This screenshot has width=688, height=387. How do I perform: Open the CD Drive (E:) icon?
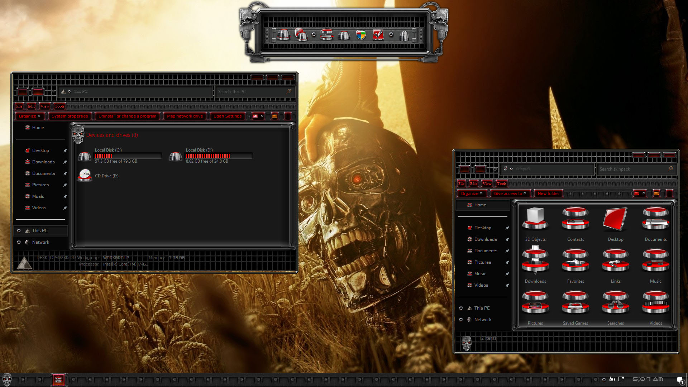point(85,176)
